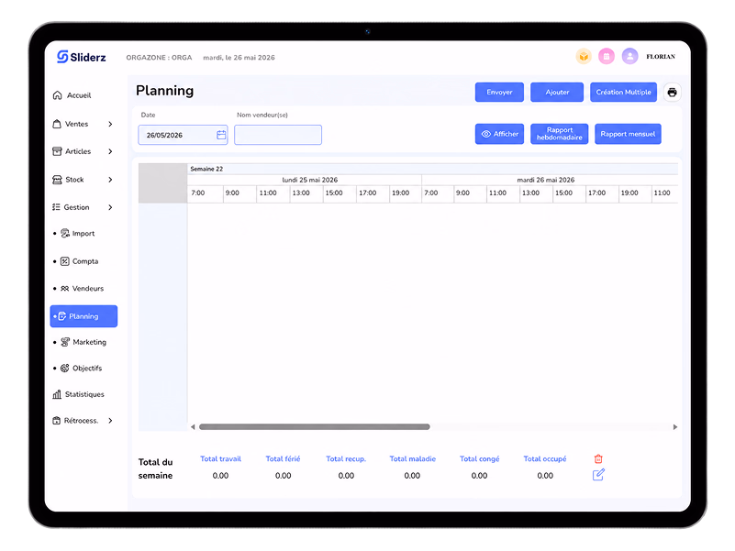Collapse the Gestion submenu chevron
The width and height of the screenshot is (735, 551).
point(110,207)
